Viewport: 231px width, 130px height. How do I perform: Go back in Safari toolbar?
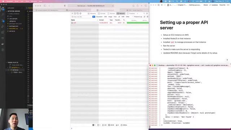coord(49,6)
